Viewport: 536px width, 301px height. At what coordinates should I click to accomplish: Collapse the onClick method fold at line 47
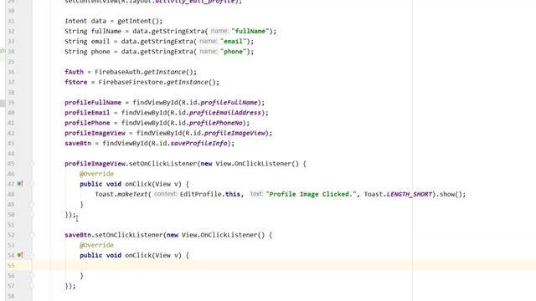32,184
